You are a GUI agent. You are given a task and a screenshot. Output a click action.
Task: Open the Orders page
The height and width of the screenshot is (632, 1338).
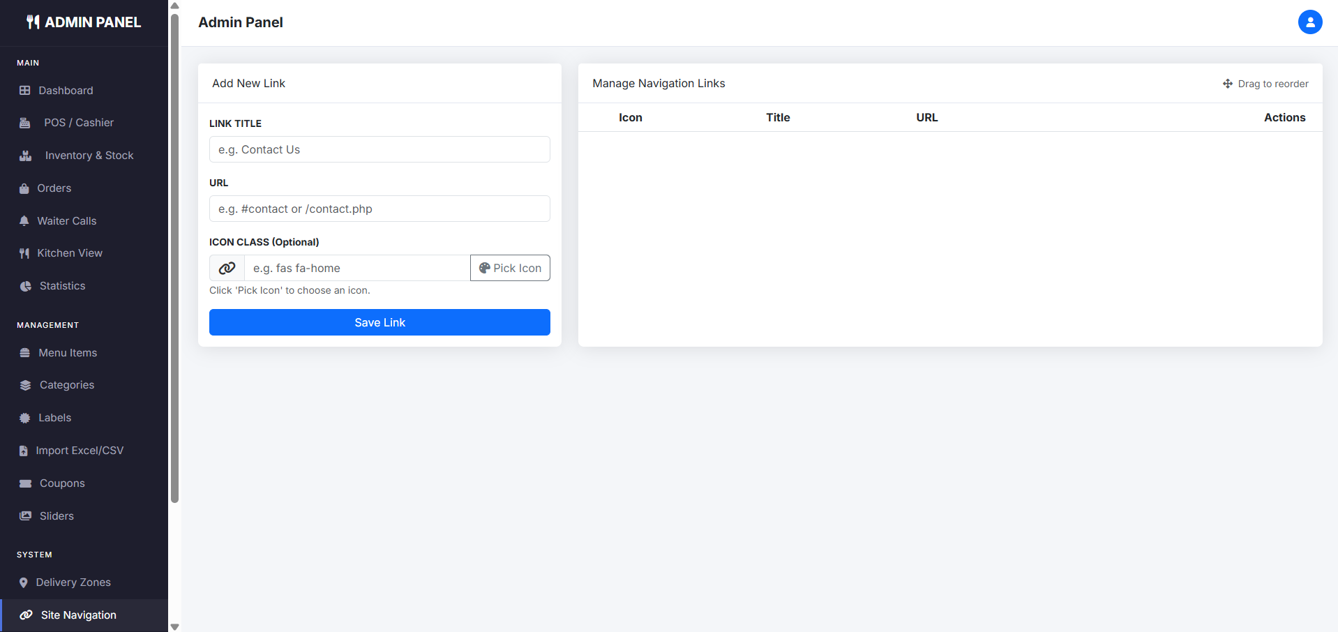tap(54, 188)
